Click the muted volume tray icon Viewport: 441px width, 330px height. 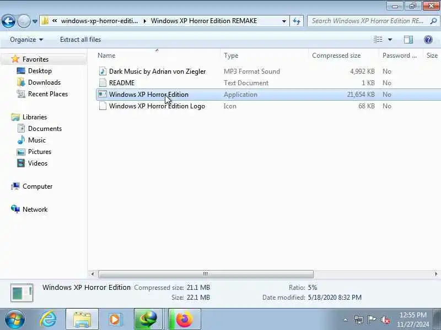[385, 320]
